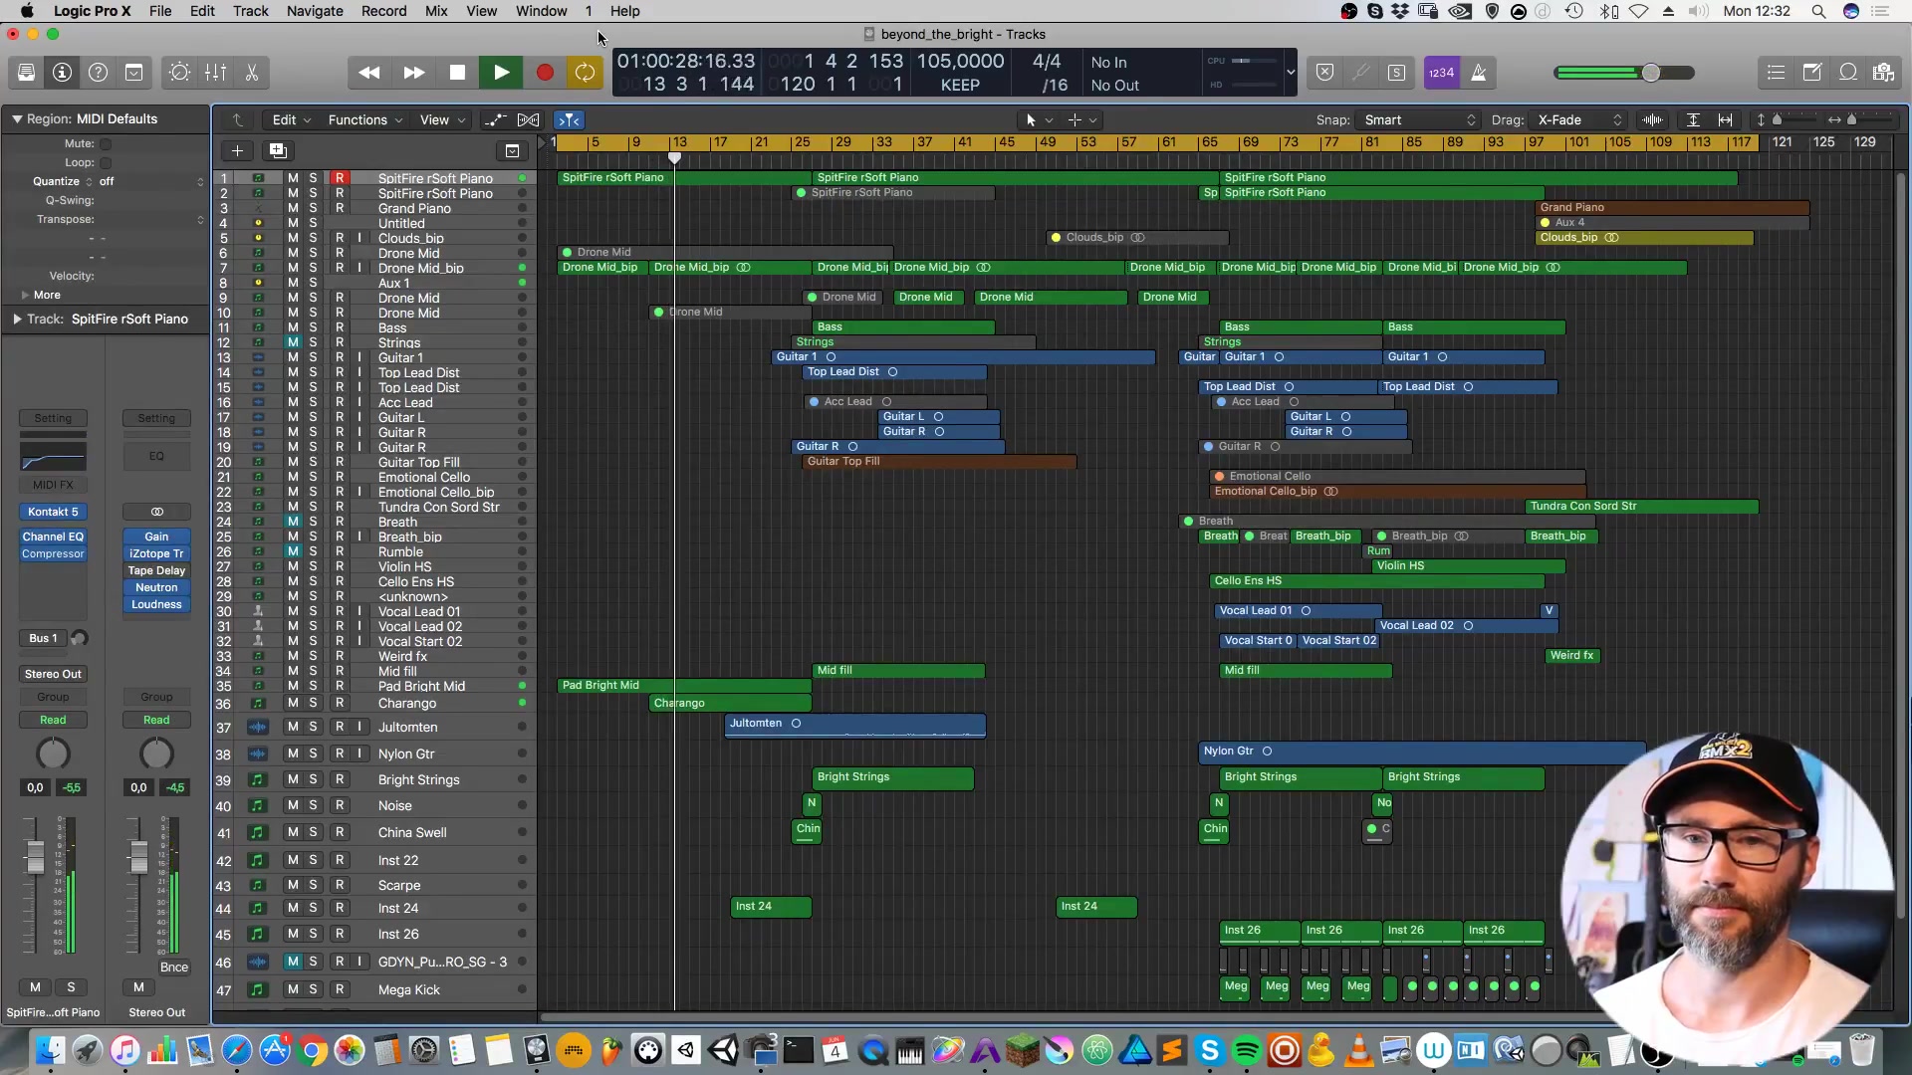
Task: Open the List Editors icon
Action: coord(1776,72)
